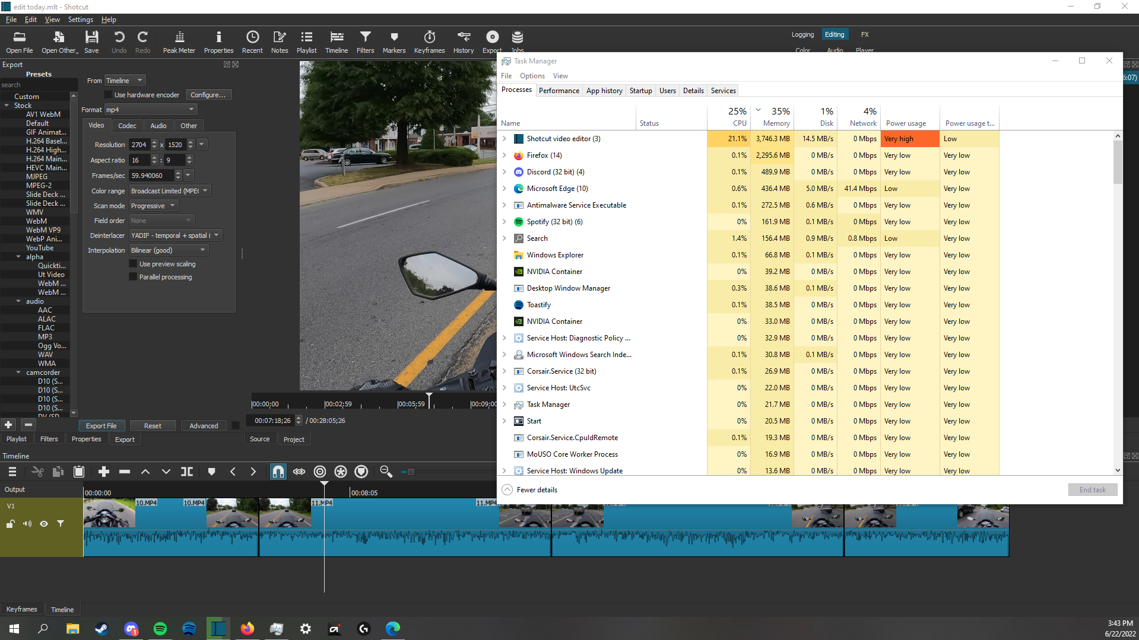Click the Export File button
The height and width of the screenshot is (640, 1139).
[101, 426]
